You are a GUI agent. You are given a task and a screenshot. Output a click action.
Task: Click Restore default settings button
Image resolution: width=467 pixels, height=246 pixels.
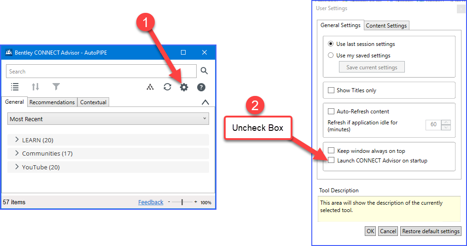click(x=431, y=231)
